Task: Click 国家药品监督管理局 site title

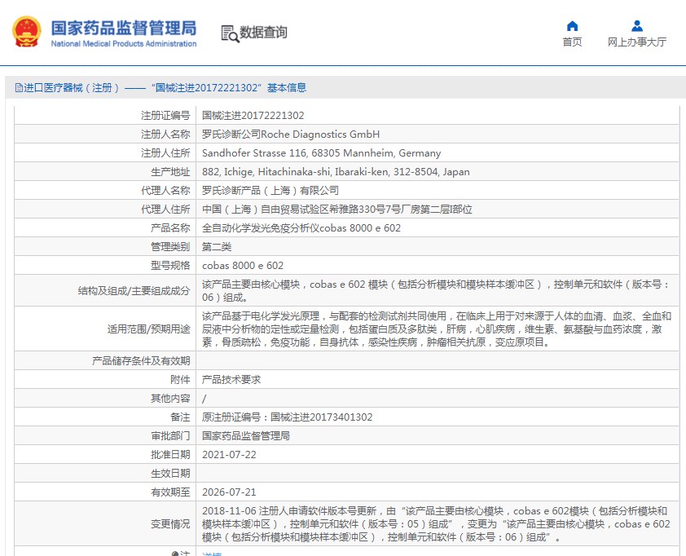Action: [x=124, y=28]
